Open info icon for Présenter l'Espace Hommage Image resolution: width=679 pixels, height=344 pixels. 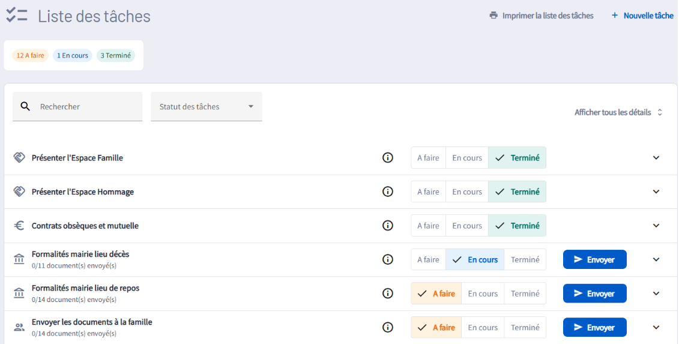coord(388,192)
